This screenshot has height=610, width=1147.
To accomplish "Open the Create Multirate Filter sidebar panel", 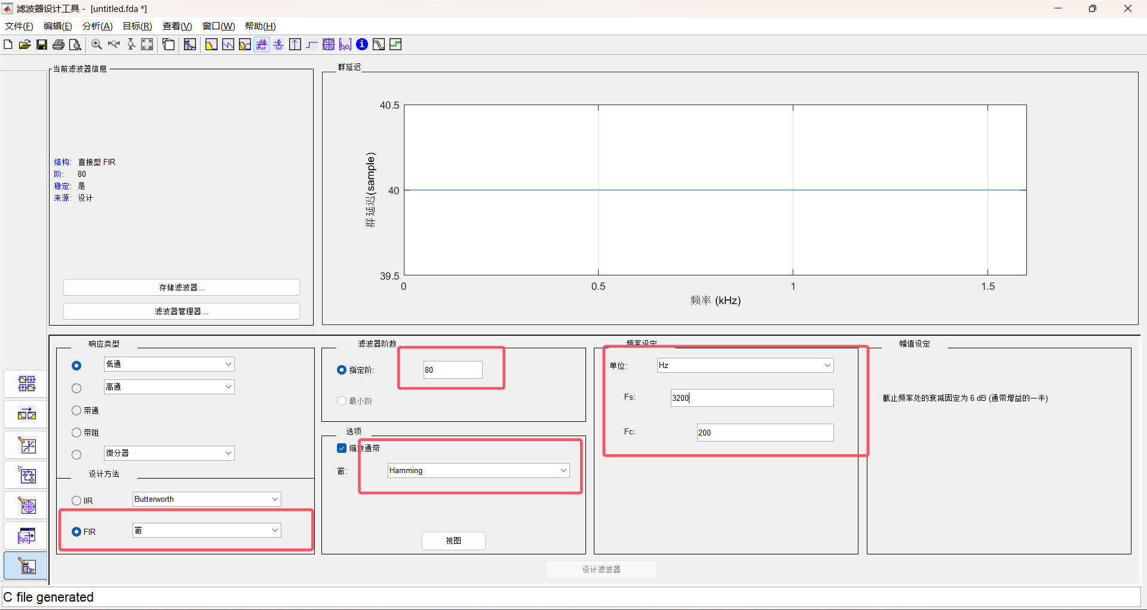I will coord(26,384).
